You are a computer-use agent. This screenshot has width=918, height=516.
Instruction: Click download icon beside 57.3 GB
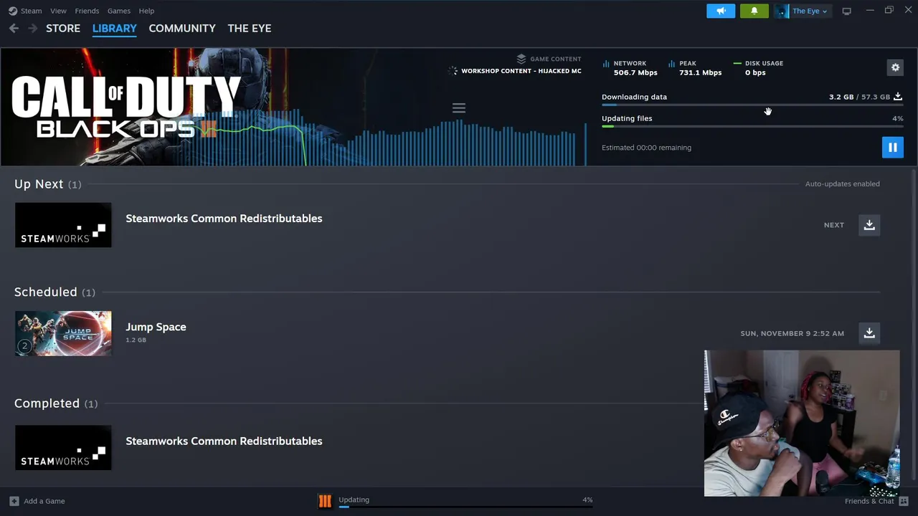[x=898, y=97]
